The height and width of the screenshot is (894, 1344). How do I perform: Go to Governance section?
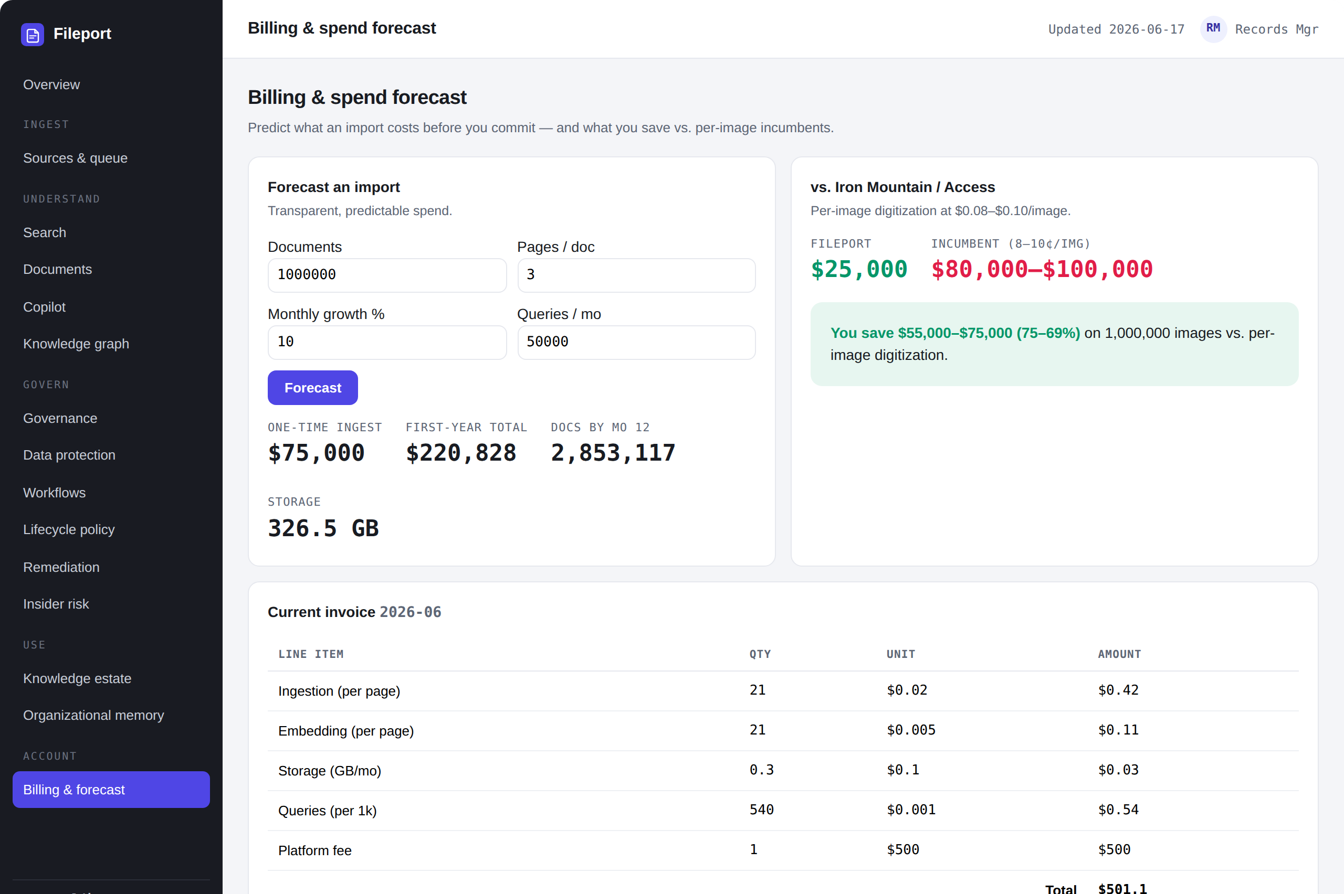[x=111, y=418]
